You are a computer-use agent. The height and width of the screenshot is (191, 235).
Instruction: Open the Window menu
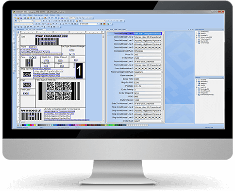(x=52, y=15)
